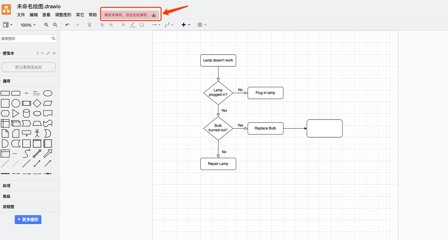Select the diamond shape from 通用 shapes

click(x=37, y=103)
